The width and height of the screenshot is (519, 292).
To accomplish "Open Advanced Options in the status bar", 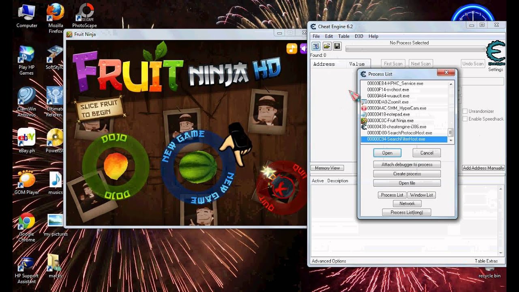I will pos(329,261).
